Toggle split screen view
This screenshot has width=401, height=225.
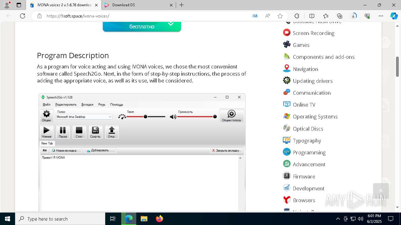coord(312,16)
